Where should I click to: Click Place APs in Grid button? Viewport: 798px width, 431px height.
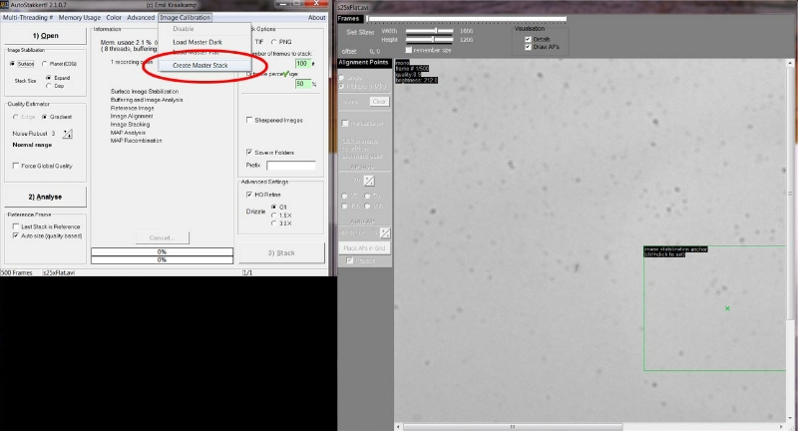tap(366, 247)
